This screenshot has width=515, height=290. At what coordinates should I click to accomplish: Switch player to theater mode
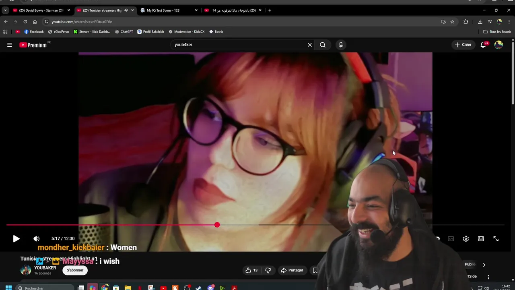pyautogui.click(x=481, y=238)
